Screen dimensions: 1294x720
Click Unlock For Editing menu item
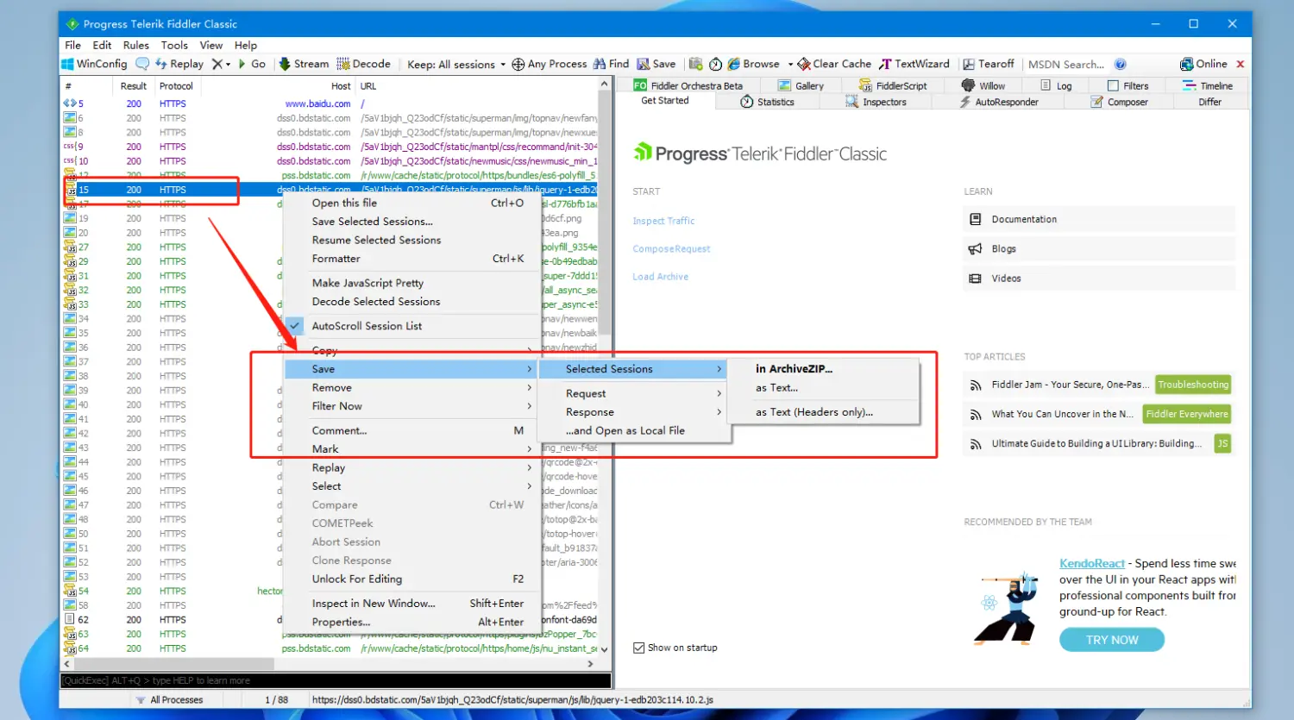point(411,579)
